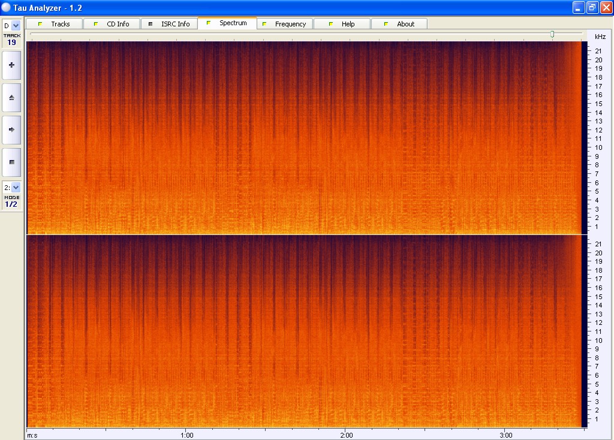Image resolution: width=614 pixels, height=440 pixels.
Task: Open the drive letter dropdown
Action: (16, 26)
